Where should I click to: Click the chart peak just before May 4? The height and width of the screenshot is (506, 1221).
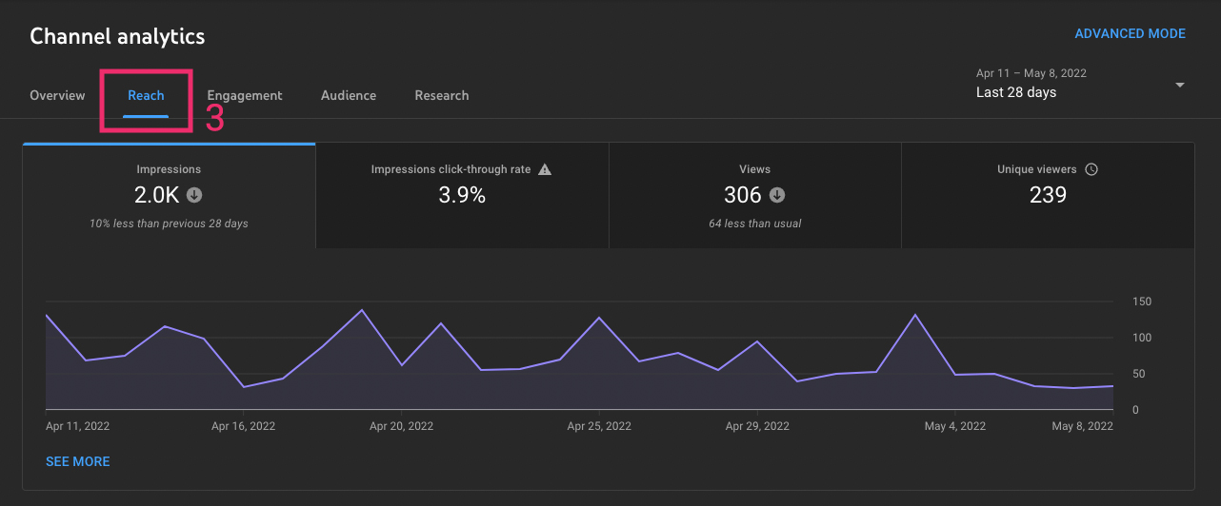tap(915, 315)
